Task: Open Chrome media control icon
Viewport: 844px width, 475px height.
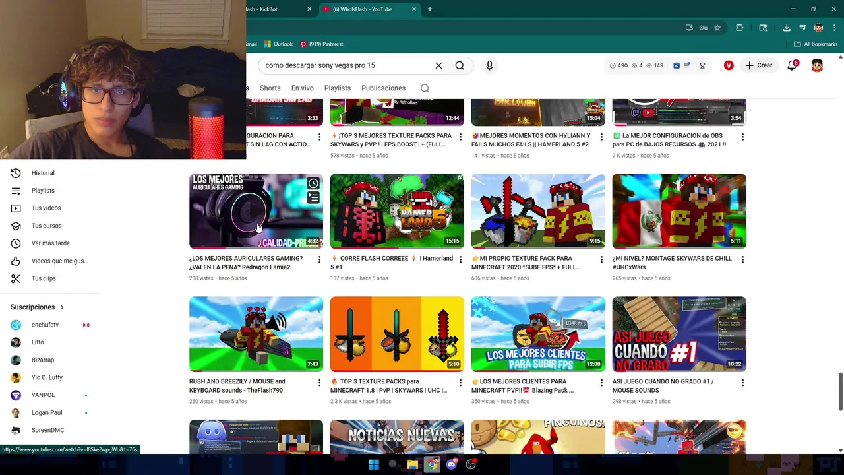Action: pos(802,28)
